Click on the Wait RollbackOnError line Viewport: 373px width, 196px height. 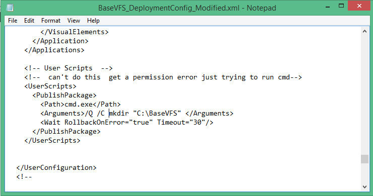[x=127, y=122]
